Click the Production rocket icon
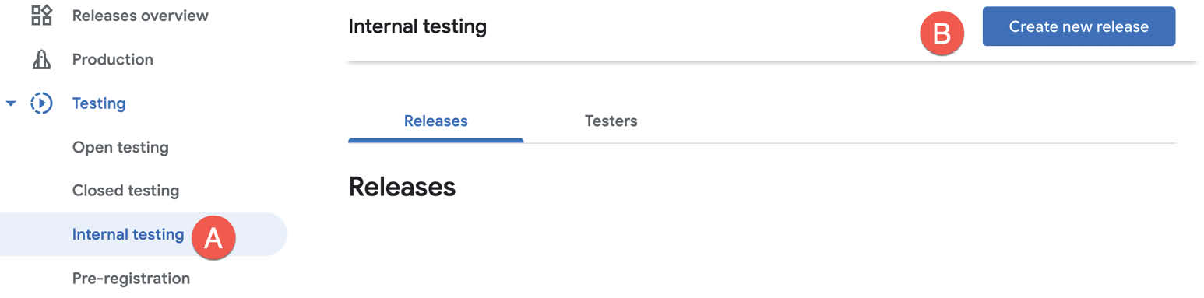 coord(41,59)
